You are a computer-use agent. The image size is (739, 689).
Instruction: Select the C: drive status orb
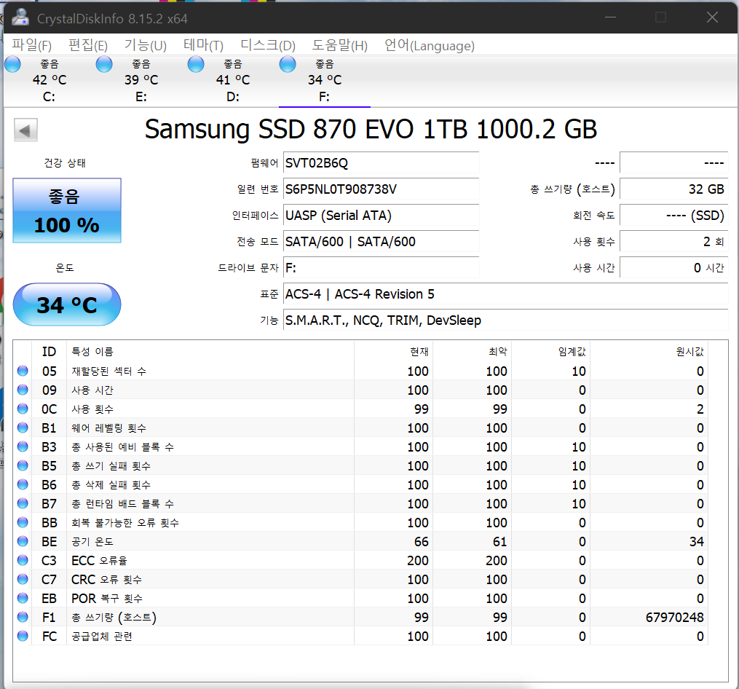pos(13,65)
